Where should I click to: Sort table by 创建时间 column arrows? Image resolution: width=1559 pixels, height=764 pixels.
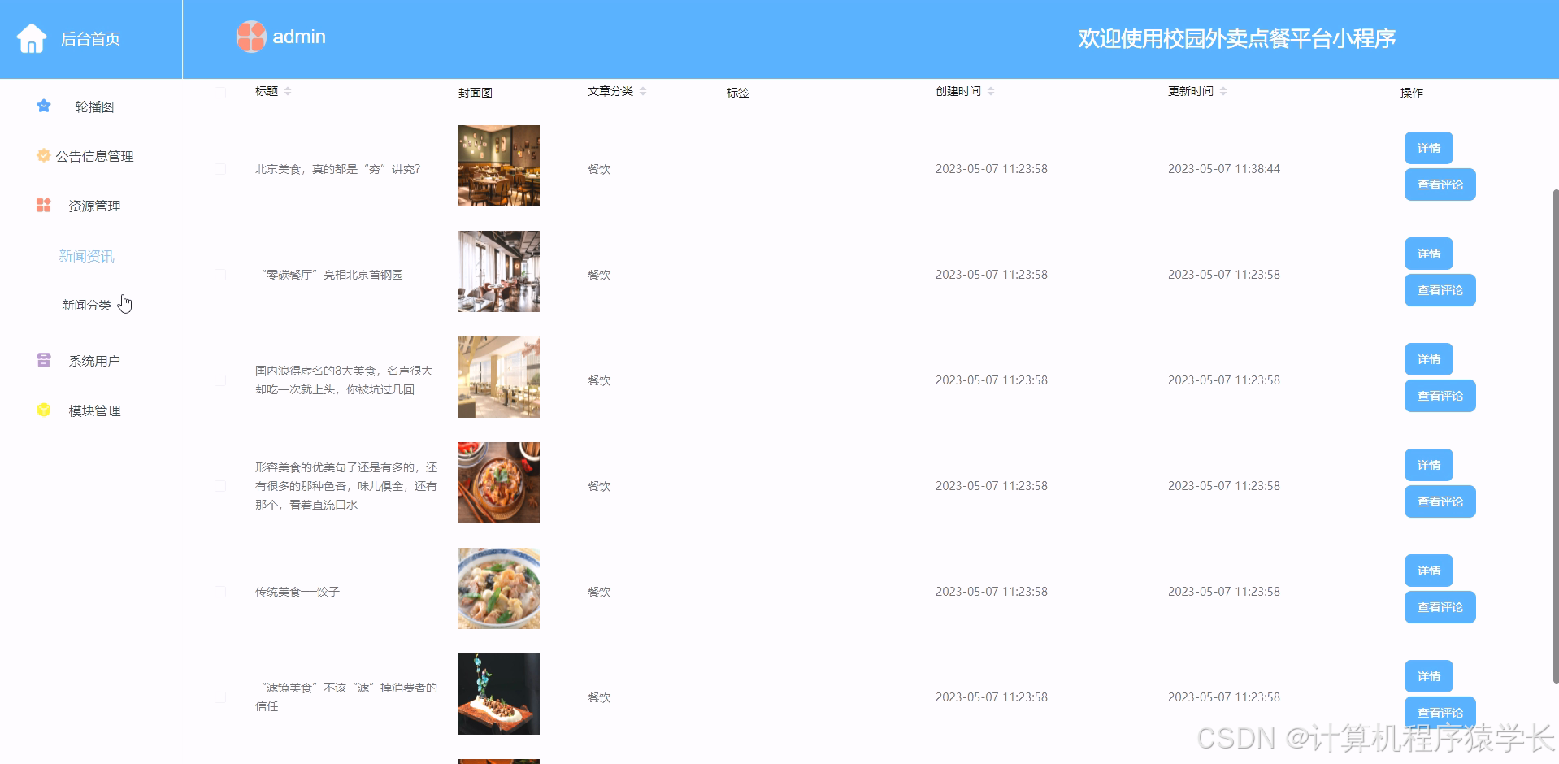pyautogui.click(x=991, y=91)
